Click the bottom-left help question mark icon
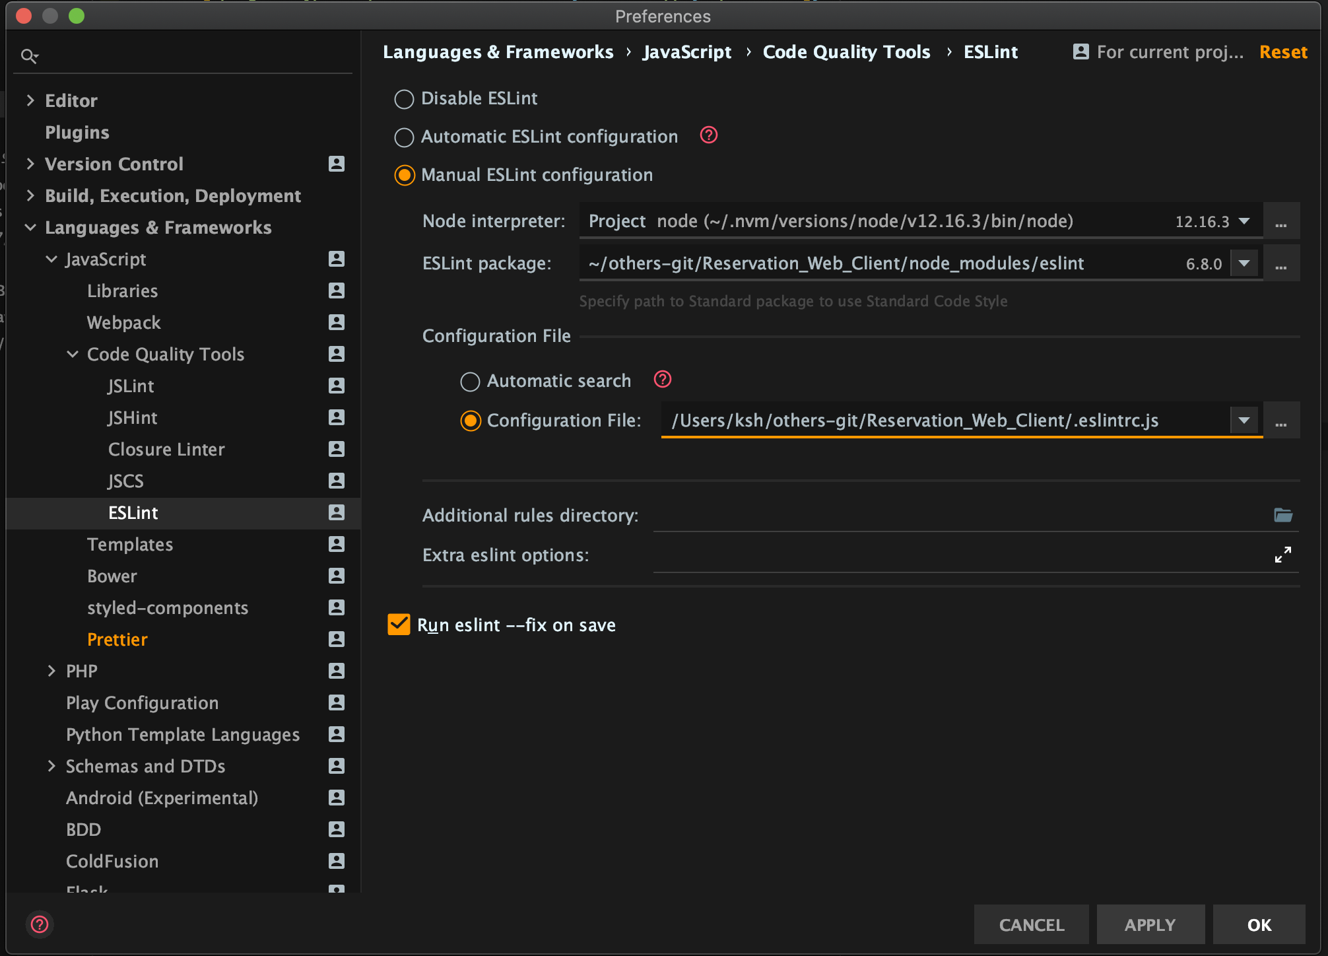 [40, 924]
